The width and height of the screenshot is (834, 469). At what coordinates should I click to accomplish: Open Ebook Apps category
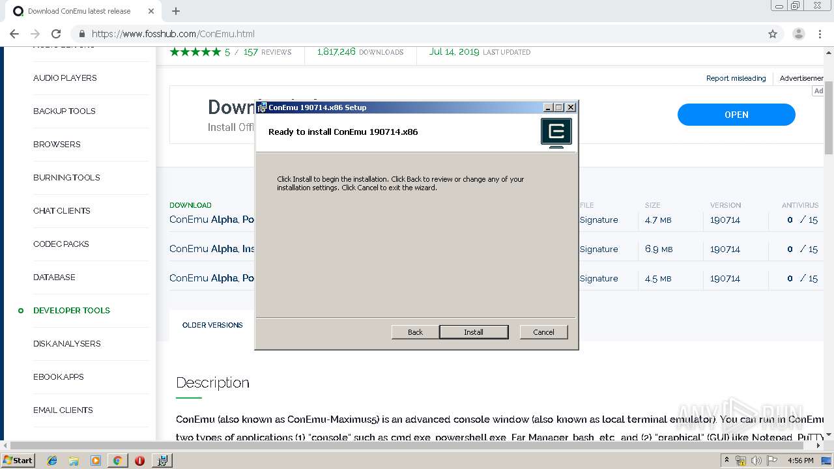pos(58,377)
